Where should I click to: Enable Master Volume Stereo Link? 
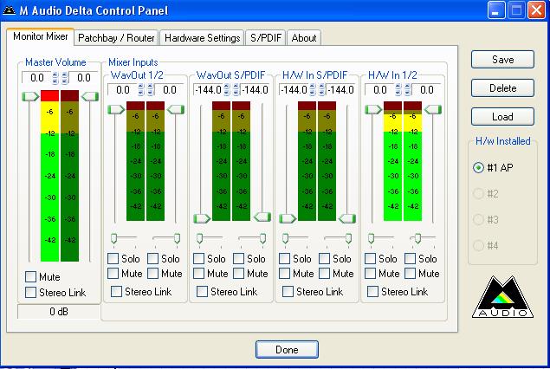(x=30, y=292)
